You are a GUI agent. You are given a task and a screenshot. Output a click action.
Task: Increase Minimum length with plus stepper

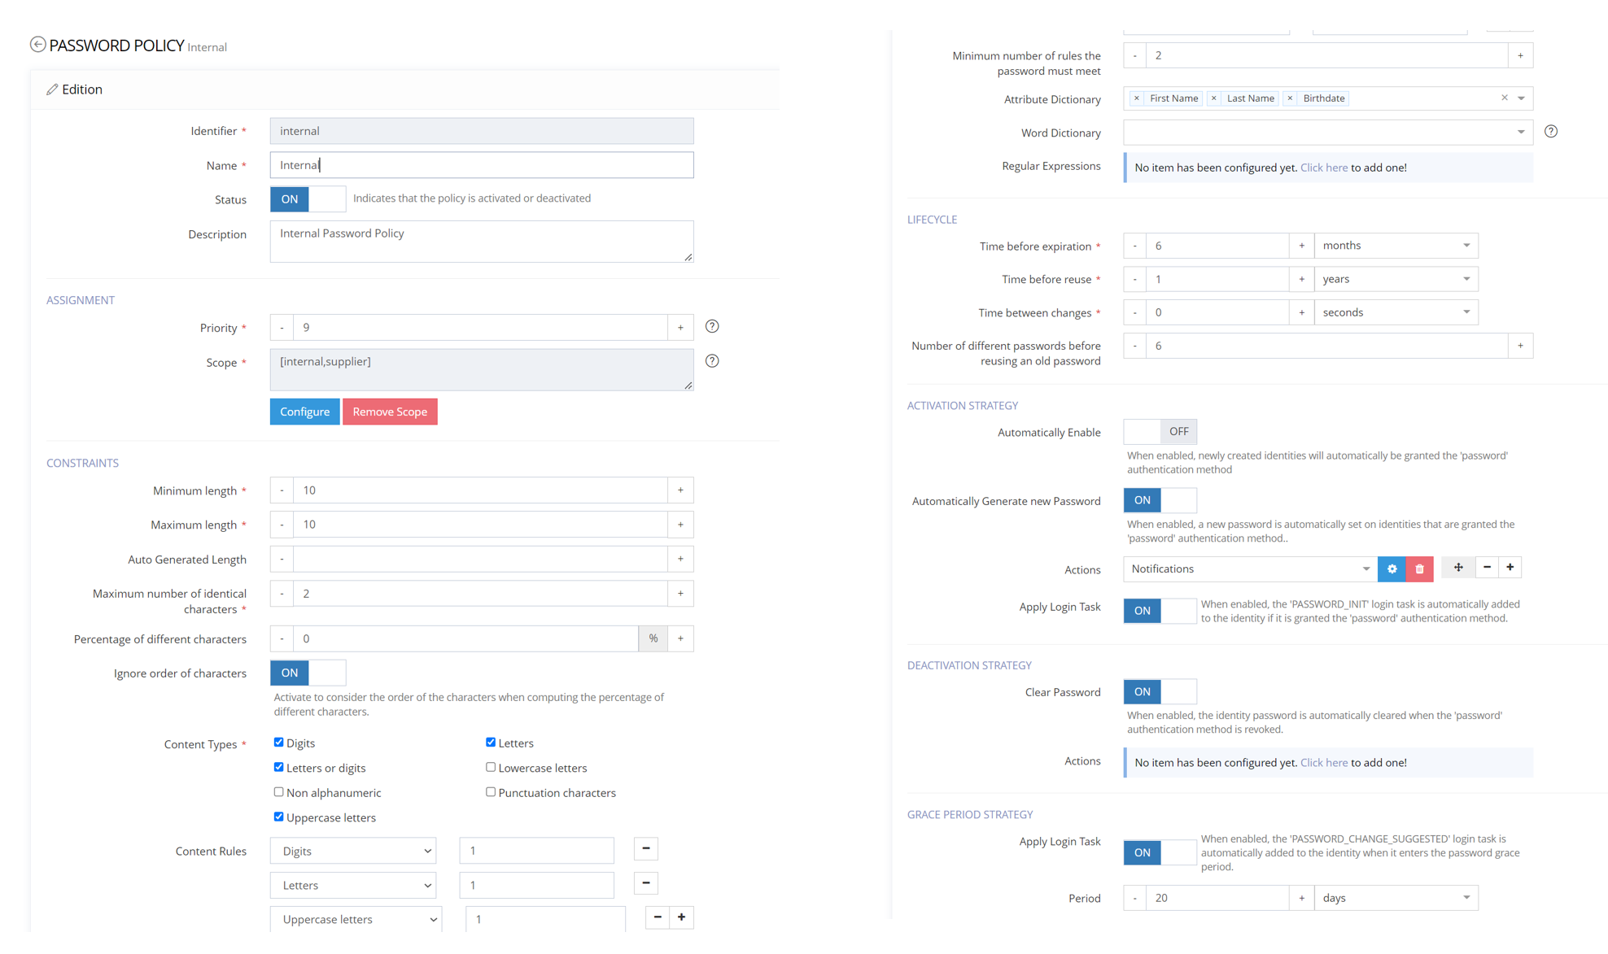pos(680,490)
